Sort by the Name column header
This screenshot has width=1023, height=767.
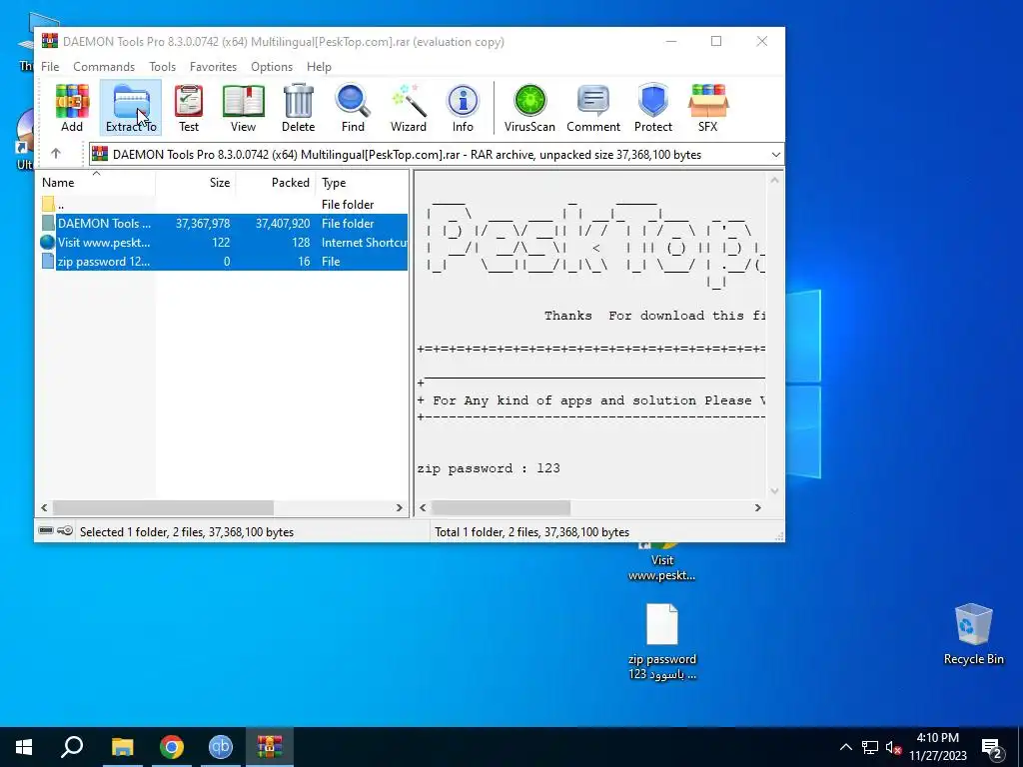[95, 183]
